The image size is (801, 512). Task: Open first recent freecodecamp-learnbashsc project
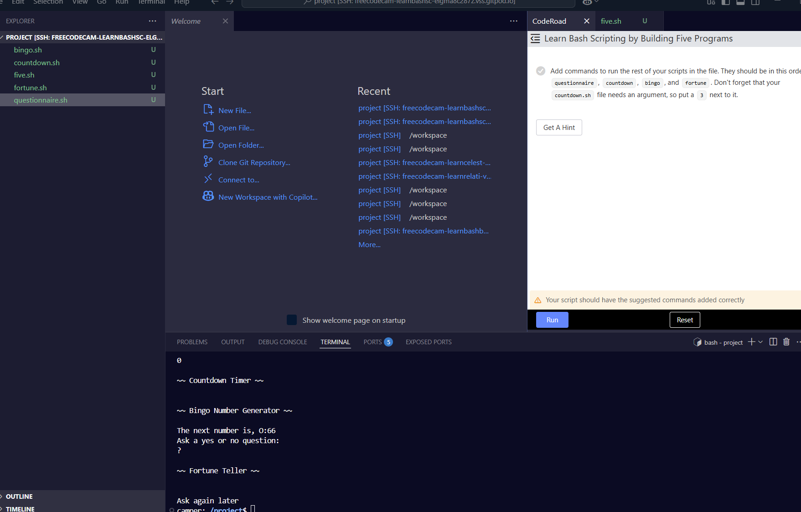tap(424, 108)
